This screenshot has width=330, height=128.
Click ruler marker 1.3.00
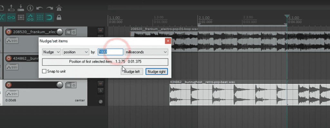tap(159, 17)
